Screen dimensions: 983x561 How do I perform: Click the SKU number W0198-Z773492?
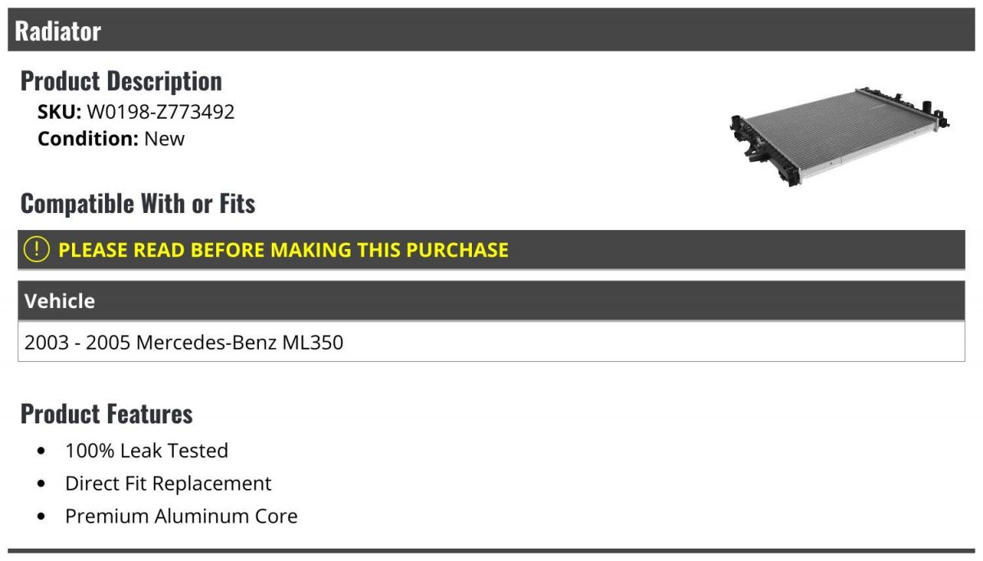[161, 112]
